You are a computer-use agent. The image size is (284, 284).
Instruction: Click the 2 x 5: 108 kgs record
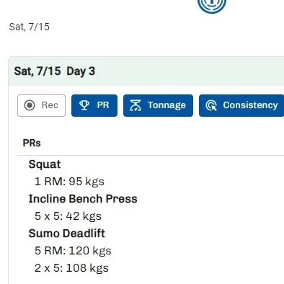(x=71, y=268)
